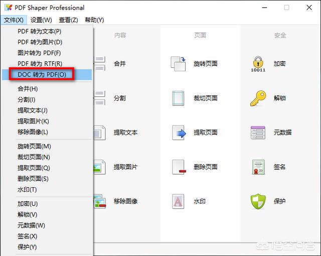This screenshot has height=256, width=321.
Task: Select 移除图像(L) menu entry
Action: 47,132
